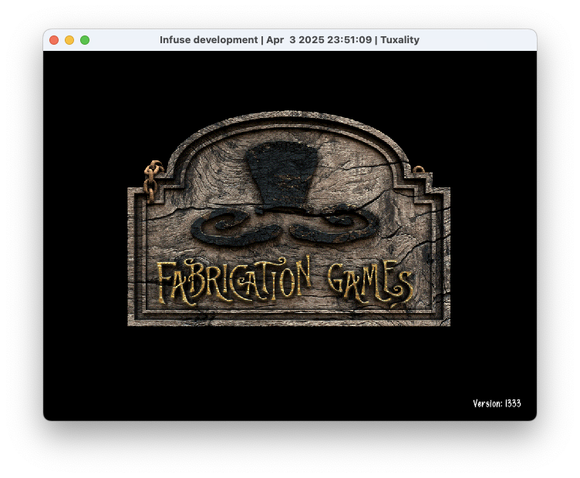Minimize window with the yellow button
The image size is (580, 478).
point(69,40)
